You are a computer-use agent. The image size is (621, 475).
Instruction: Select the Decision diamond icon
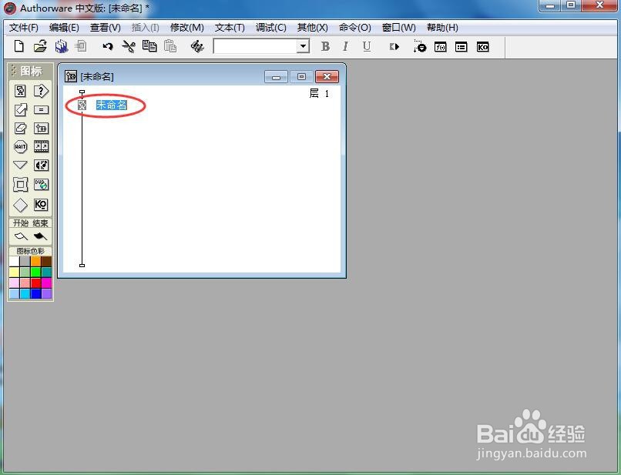pyautogui.click(x=20, y=205)
